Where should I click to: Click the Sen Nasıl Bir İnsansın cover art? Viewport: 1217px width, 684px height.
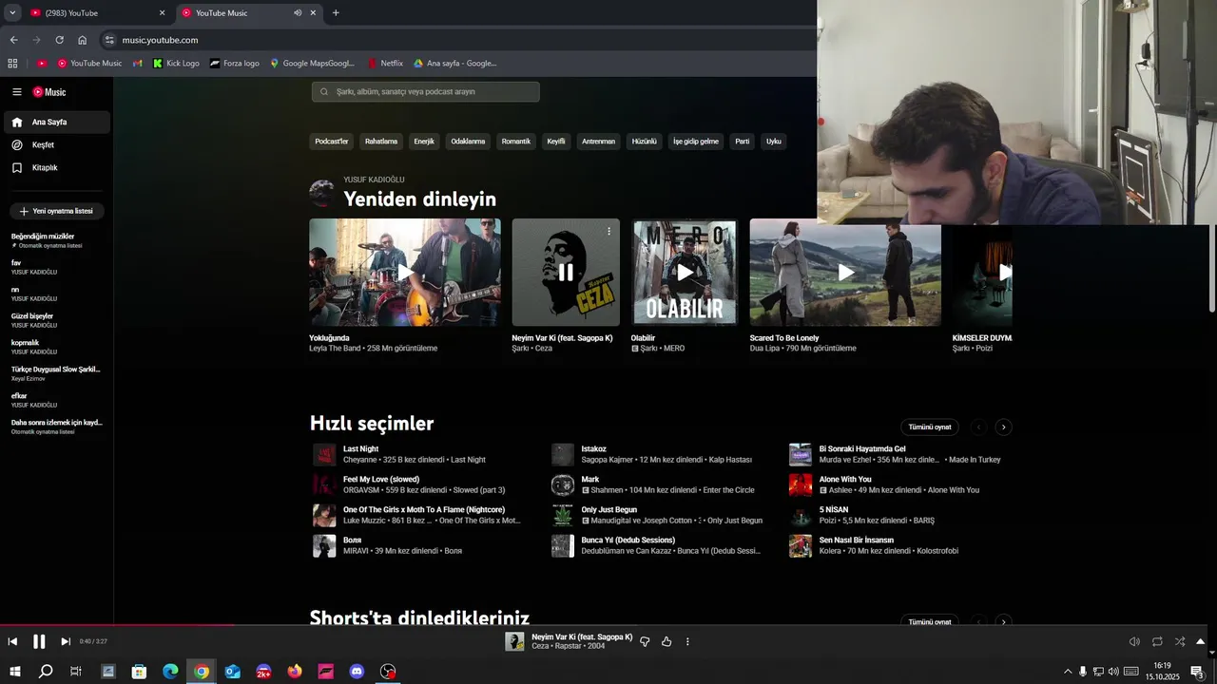(801, 545)
